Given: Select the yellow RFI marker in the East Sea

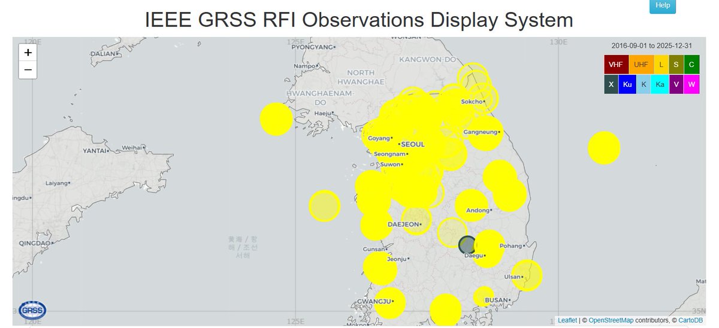Looking at the screenshot, I should point(604,148).
